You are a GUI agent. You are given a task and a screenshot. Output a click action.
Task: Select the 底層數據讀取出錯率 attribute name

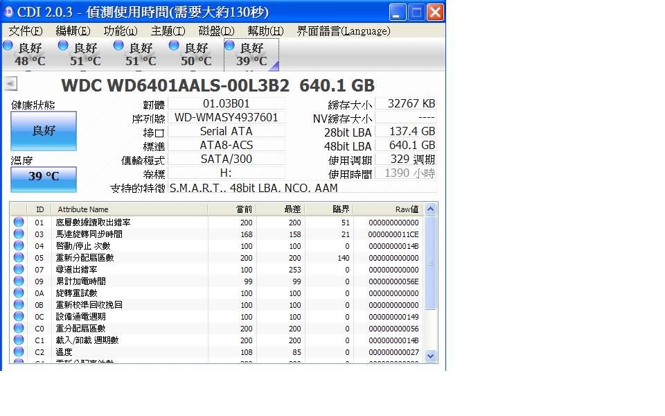[93, 223]
